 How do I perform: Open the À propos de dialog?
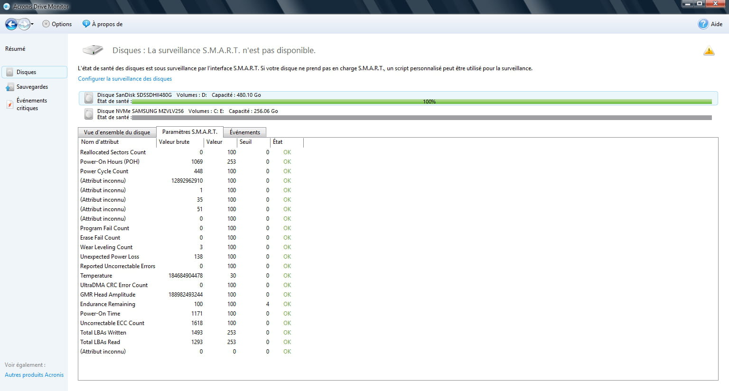(x=103, y=24)
